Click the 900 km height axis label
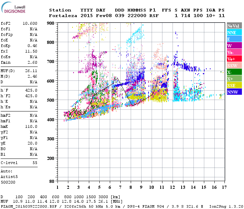Screen dimensions: 244x209 click(51, 23)
